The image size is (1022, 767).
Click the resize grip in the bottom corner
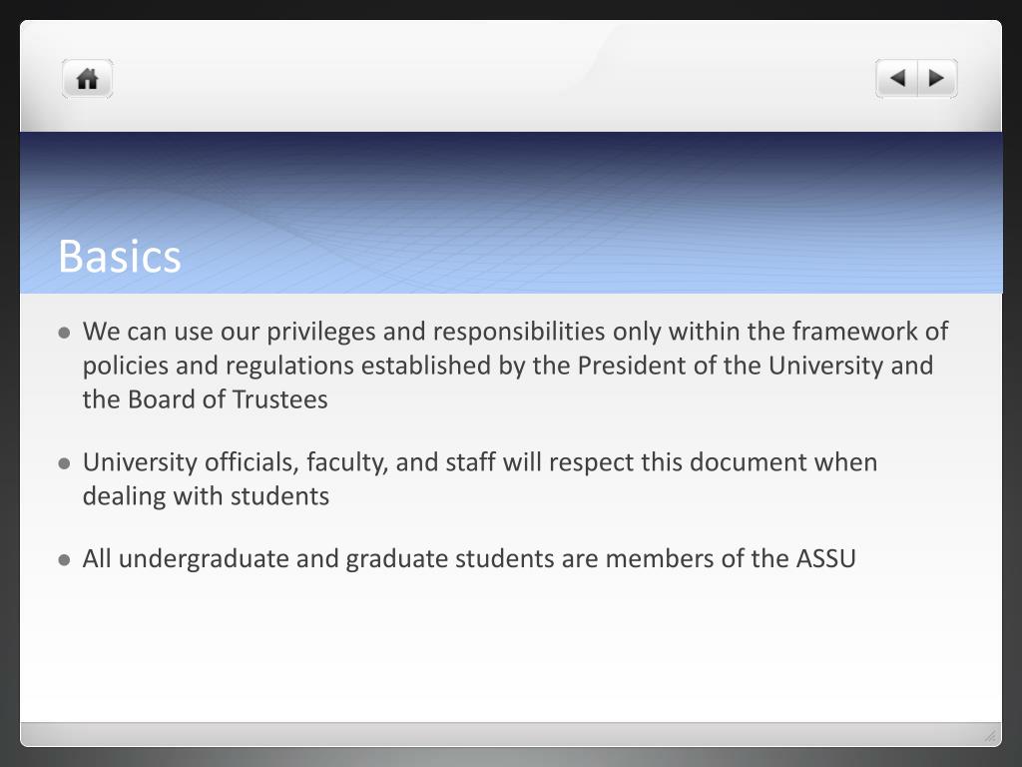[x=990, y=736]
